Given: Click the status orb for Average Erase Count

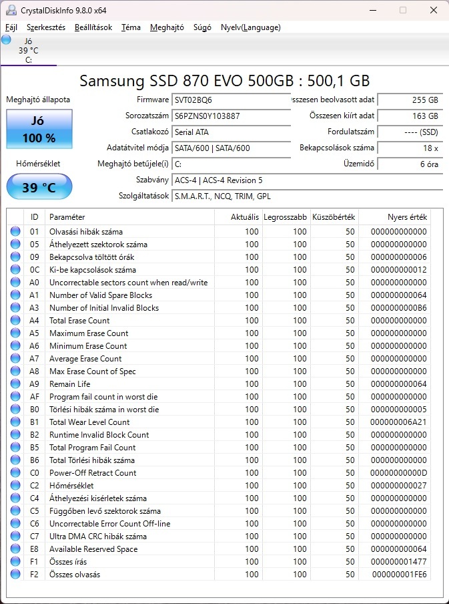Looking at the screenshot, I should [15, 359].
